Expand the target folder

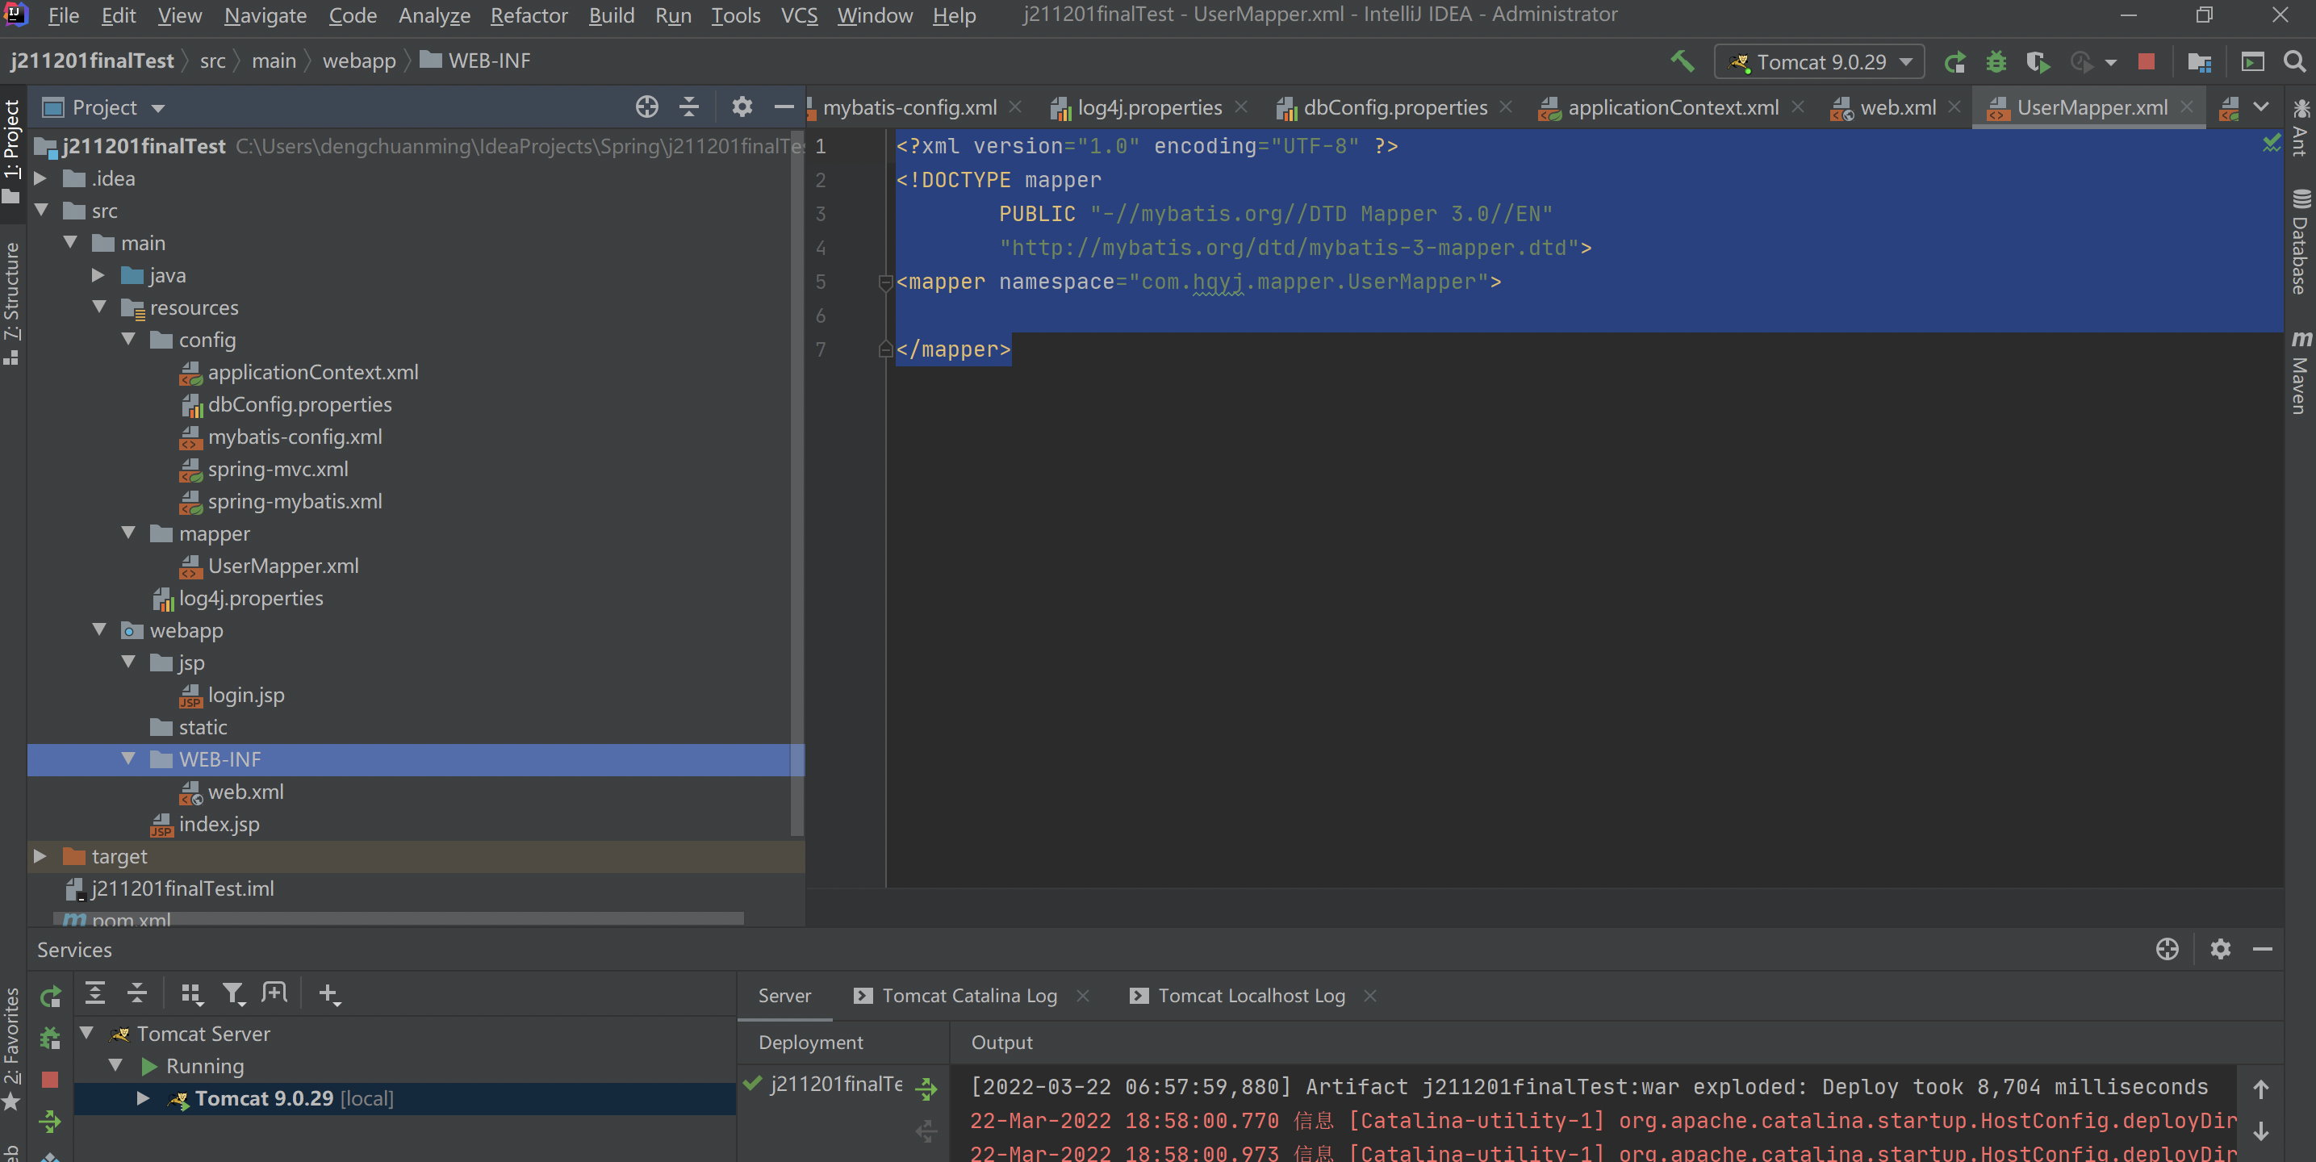pos(40,855)
